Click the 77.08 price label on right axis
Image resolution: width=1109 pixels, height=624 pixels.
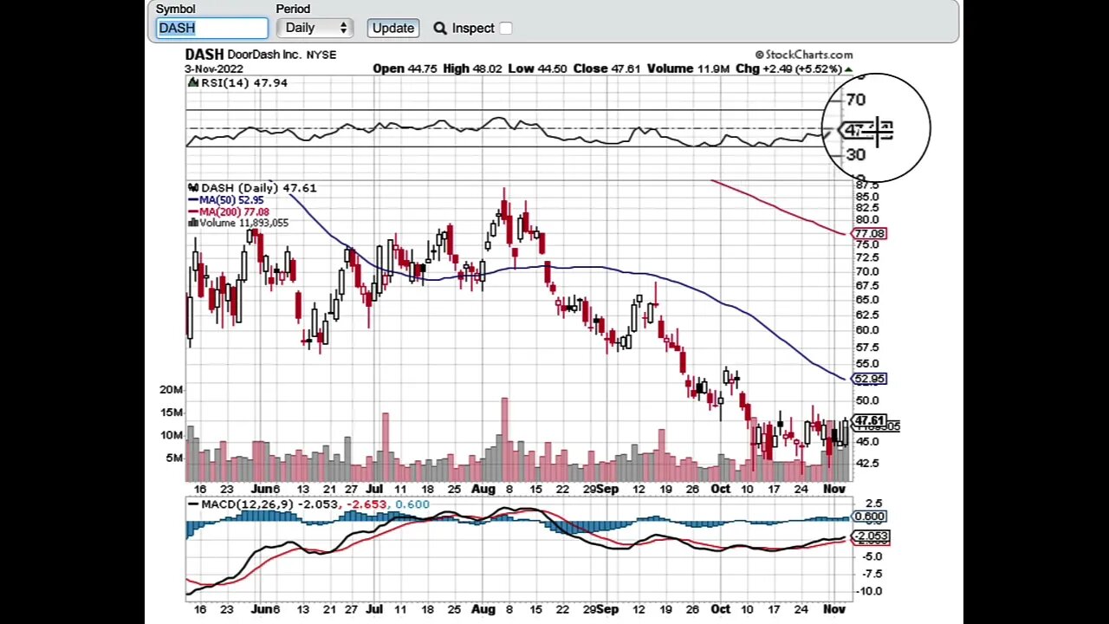tap(869, 234)
